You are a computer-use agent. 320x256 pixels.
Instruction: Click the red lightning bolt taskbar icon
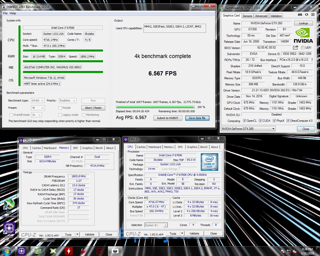coord(69,251)
